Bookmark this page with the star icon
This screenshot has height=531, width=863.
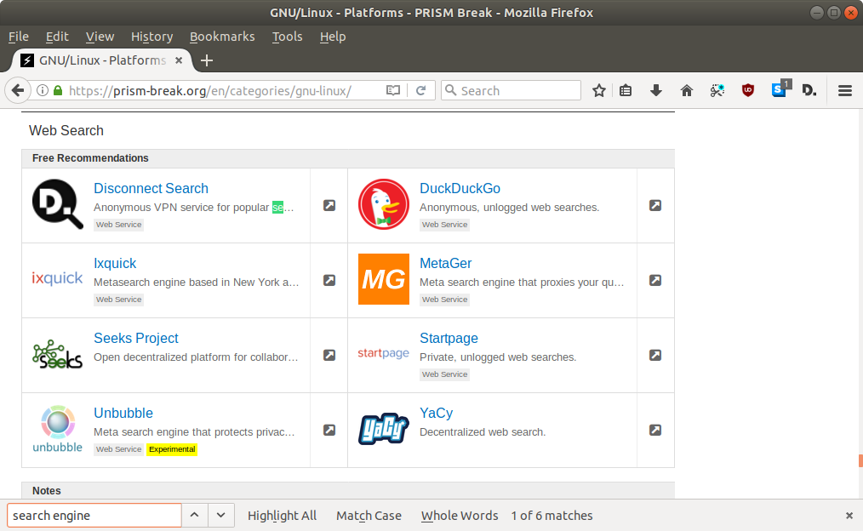click(599, 90)
